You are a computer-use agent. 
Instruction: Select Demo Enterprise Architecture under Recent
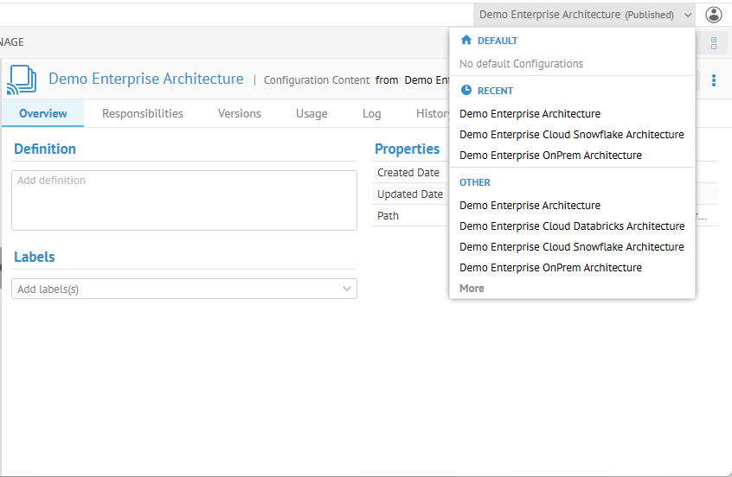click(x=530, y=114)
